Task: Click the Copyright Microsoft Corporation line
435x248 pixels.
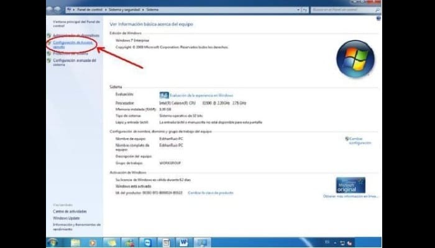Action: (172, 47)
